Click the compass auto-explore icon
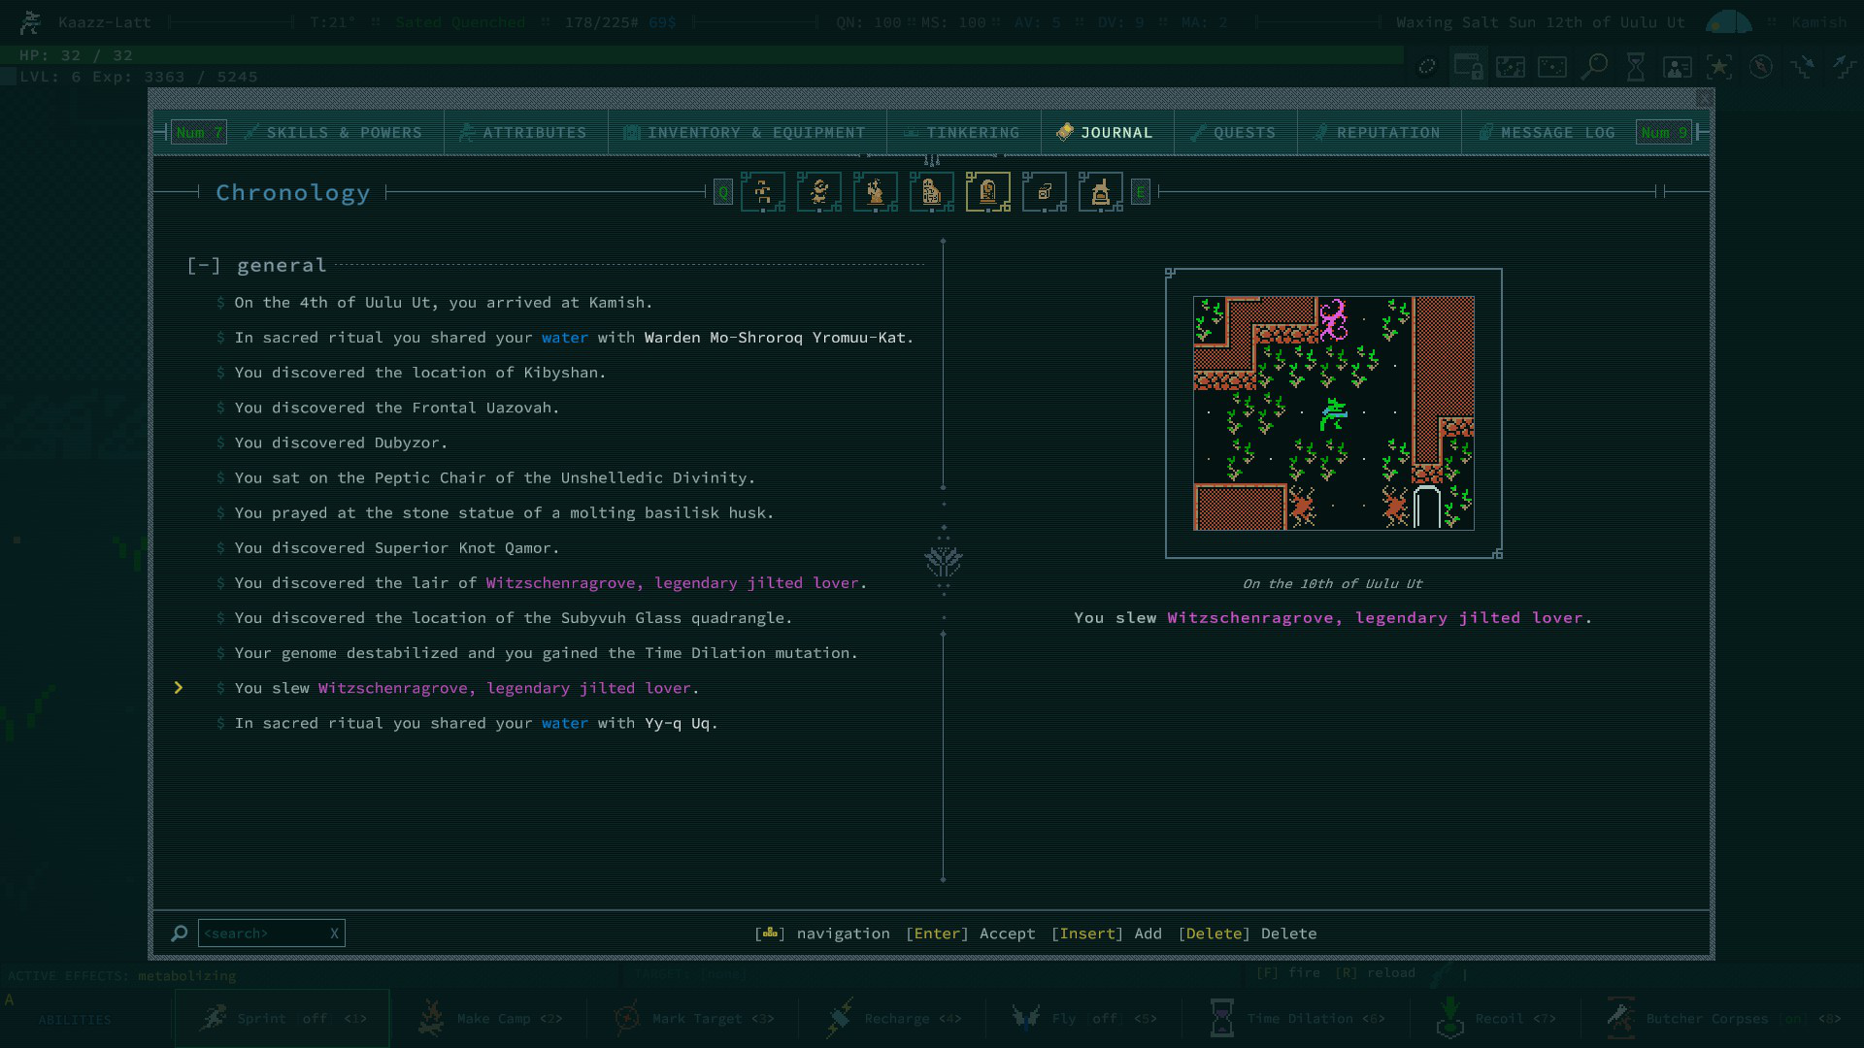The image size is (1864, 1048). click(1761, 66)
